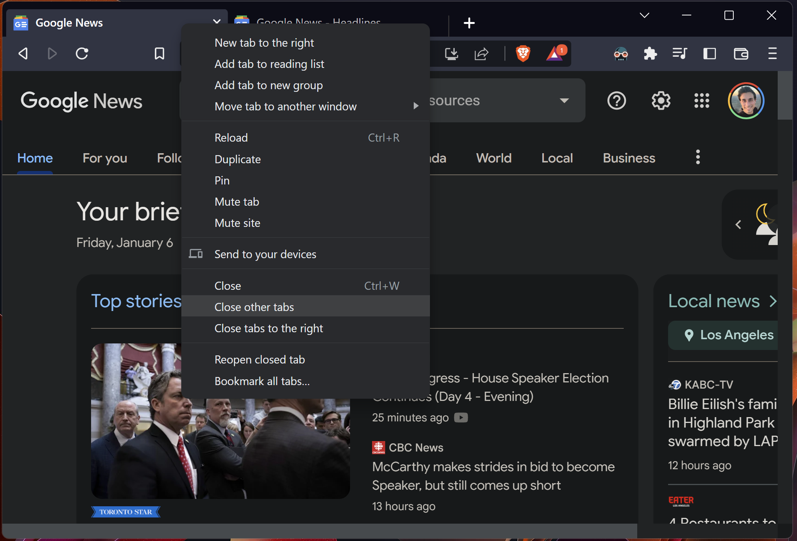Toggle the browser sidebar panel icon

click(709, 54)
